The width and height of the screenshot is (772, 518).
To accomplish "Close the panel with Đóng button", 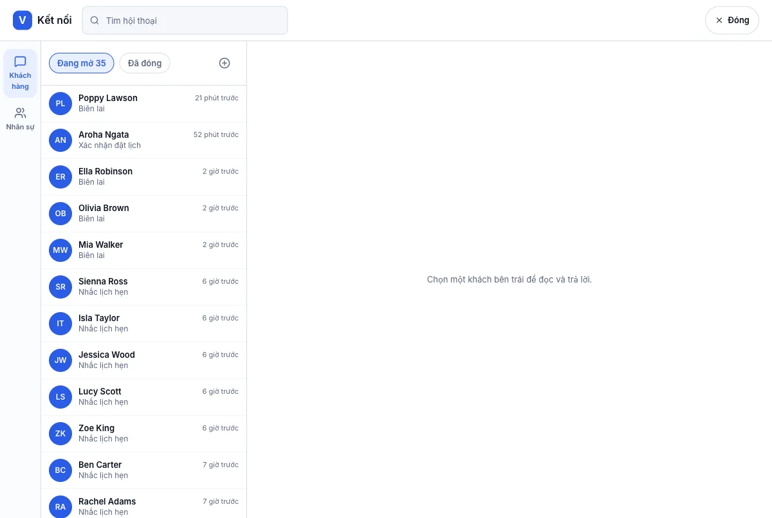I will pyautogui.click(x=732, y=20).
